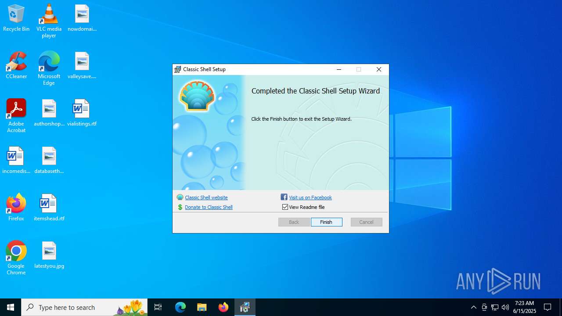Open Donate to Classic Shell link
Screen dimensions: 562x316
pyautogui.click(x=209, y=207)
